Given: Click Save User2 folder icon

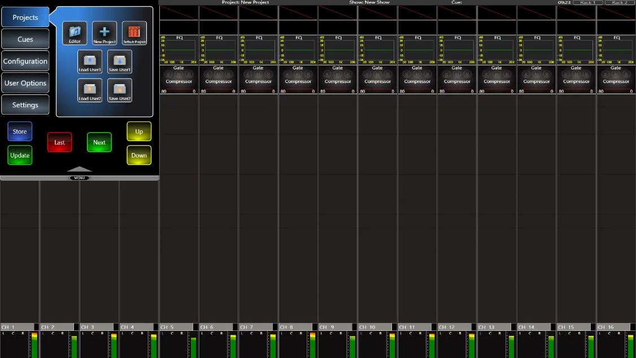Looking at the screenshot, I should point(120,90).
